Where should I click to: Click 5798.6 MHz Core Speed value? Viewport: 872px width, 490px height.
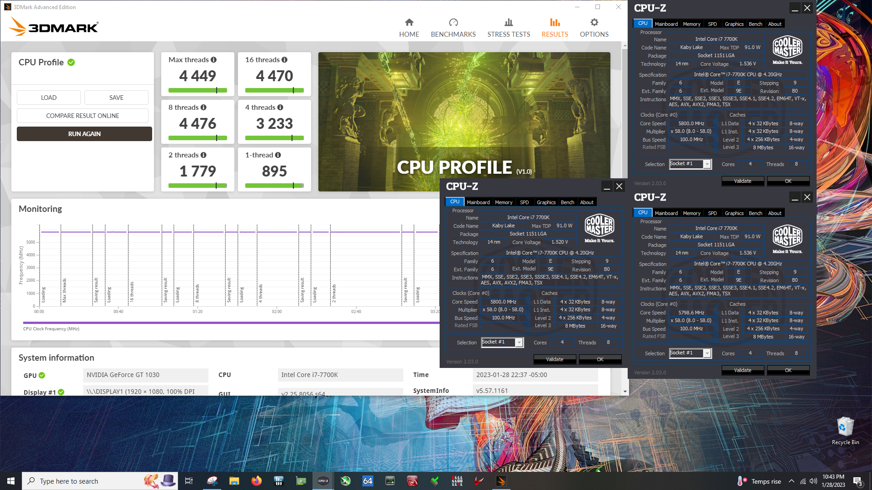click(691, 313)
